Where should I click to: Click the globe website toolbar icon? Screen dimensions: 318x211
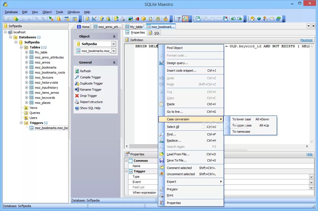pos(259,19)
